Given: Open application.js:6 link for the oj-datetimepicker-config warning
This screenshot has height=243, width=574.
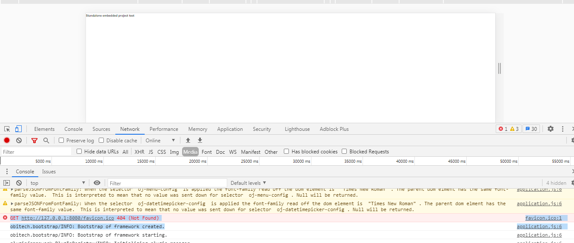Looking at the screenshot, I should tap(539, 203).
